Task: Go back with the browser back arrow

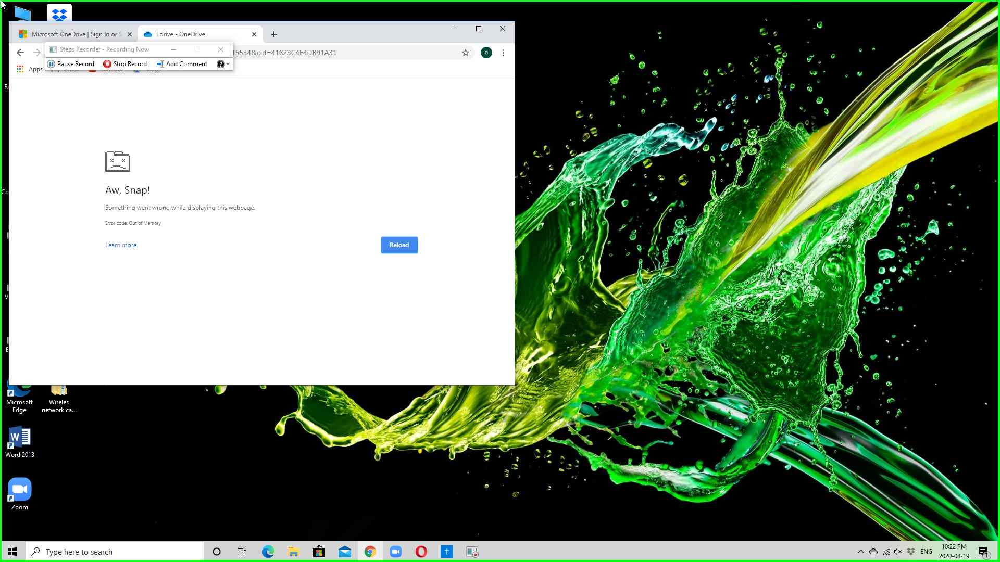Action: 20,53
